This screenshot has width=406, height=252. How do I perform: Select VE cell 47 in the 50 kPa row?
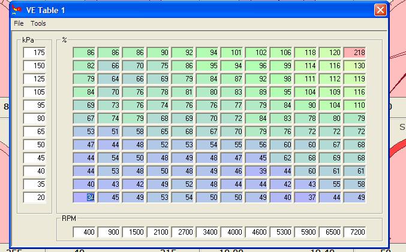coord(84,145)
